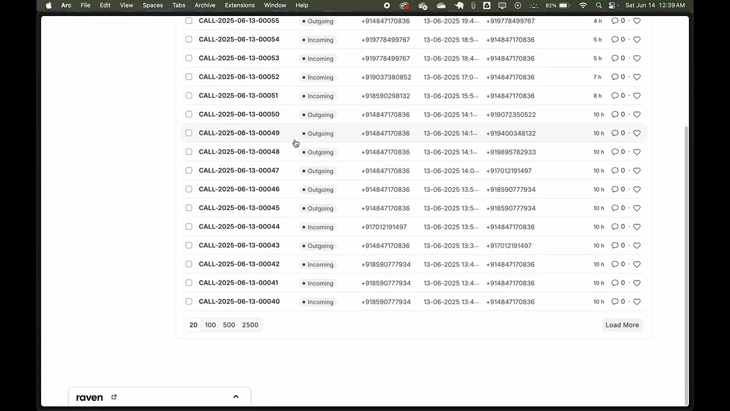
Task: Click number +919037380852
Action: (x=386, y=77)
